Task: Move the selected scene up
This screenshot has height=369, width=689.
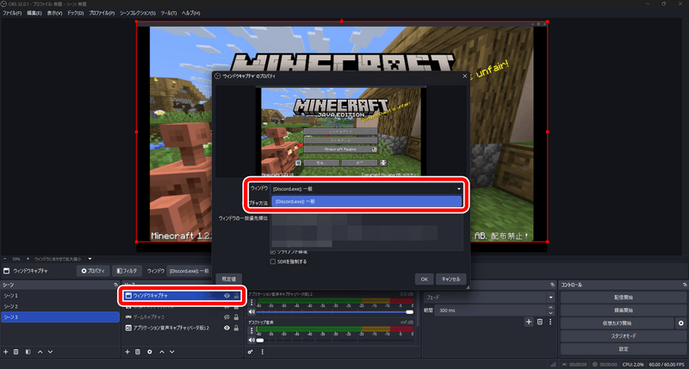Action: 40,352
